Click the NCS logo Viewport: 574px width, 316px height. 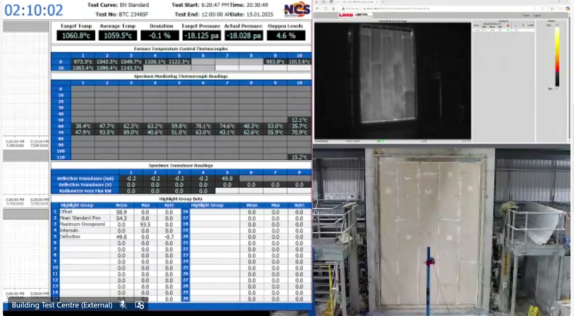click(297, 9)
